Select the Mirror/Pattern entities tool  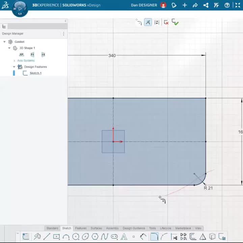tap(183, 237)
